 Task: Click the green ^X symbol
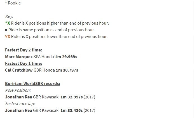(x=8, y=23)
